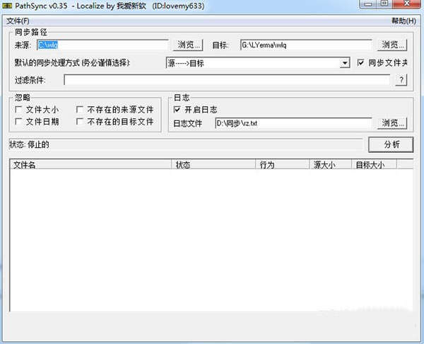The width and height of the screenshot is (424, 344).
Task: Open the 帮助(H) menu
Action: 404,21
